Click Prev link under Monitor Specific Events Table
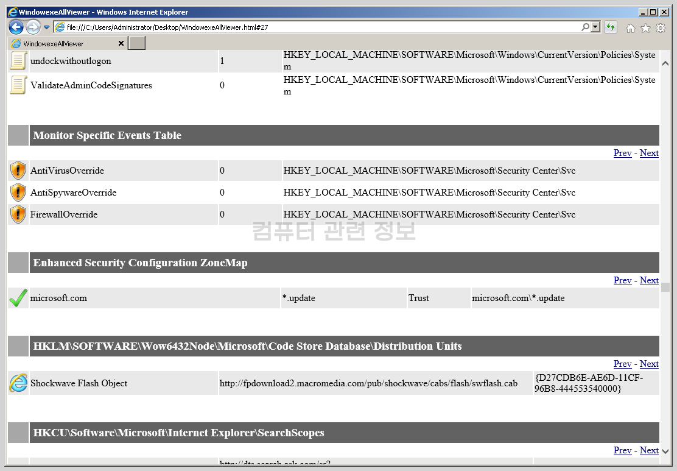 [x=622, y=153]
